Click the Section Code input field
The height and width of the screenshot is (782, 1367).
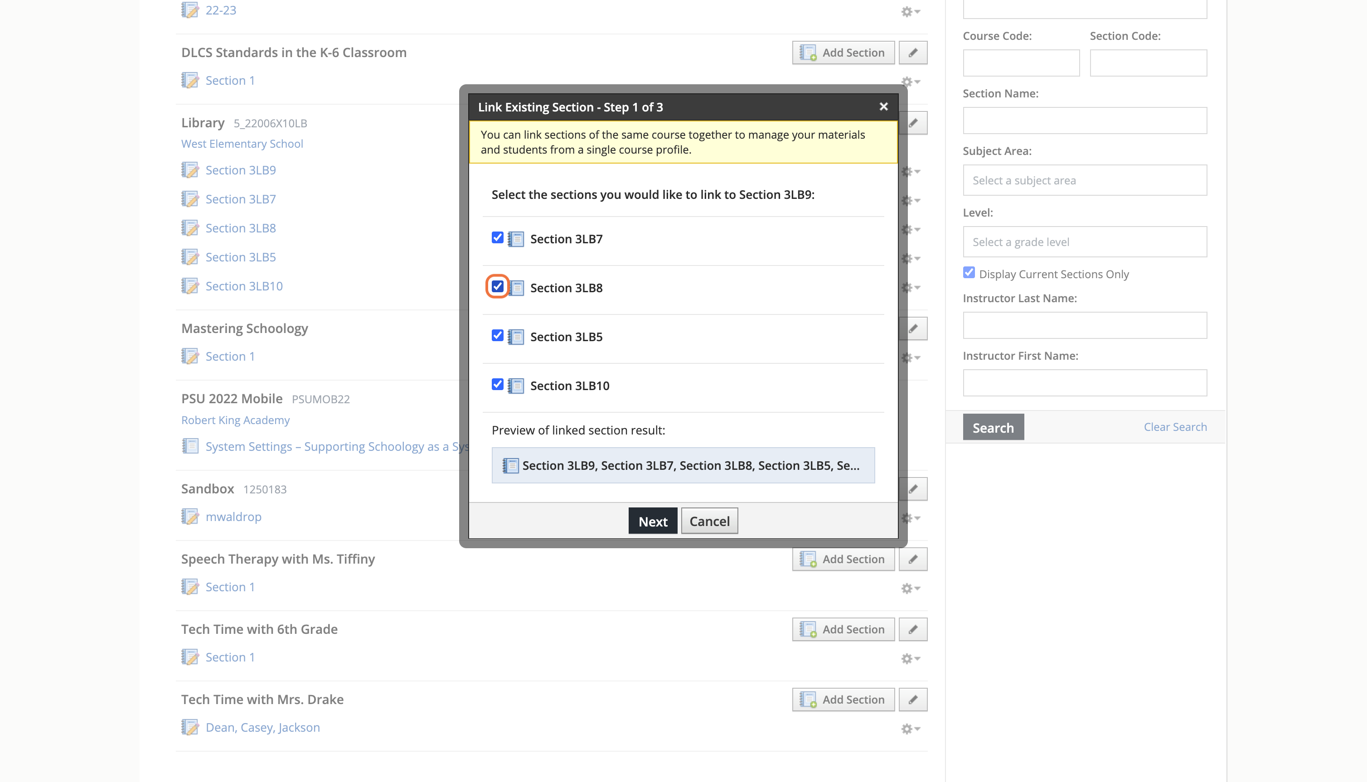click(1148, 63)
